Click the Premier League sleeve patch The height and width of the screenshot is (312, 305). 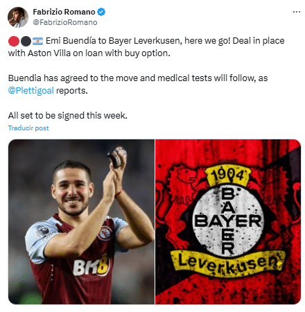(42, 232)
